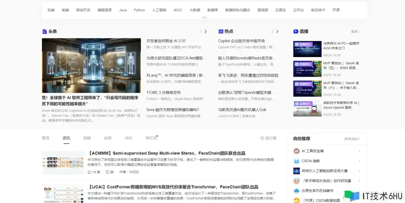Image resolution: width=405 pixels, height=203 pixels.
Task: Open the AI 工具百宝箱 row chevron
Action: (x=359, y=151)
